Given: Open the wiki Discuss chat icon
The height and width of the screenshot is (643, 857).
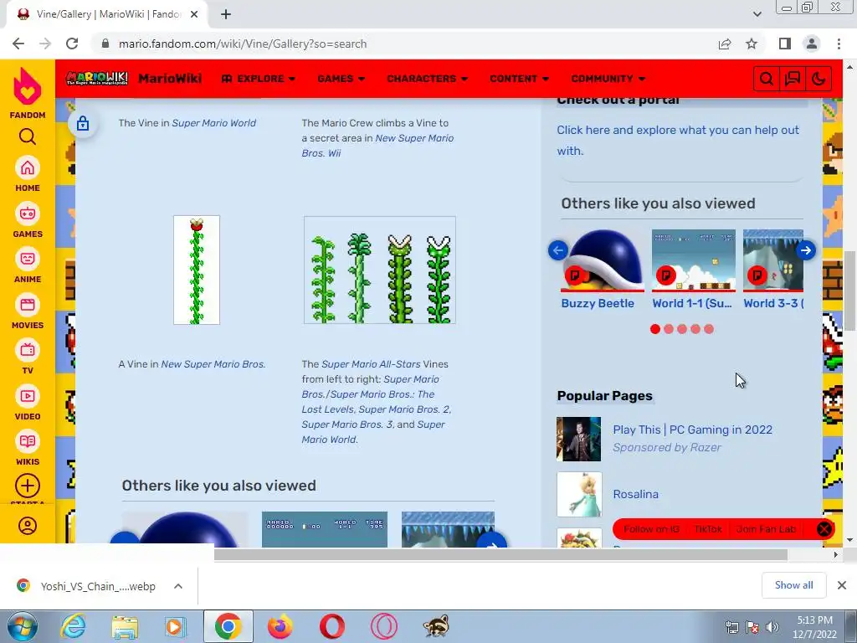Looking at the screenshot, I should 793,80.
